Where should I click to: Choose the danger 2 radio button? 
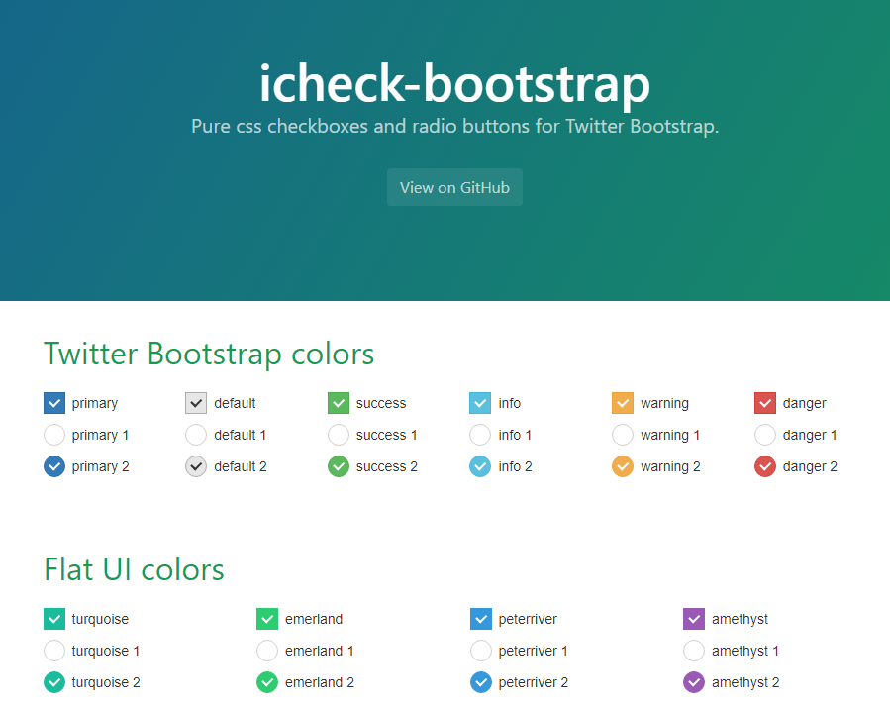pyautogui.click(x=765, y=466)
